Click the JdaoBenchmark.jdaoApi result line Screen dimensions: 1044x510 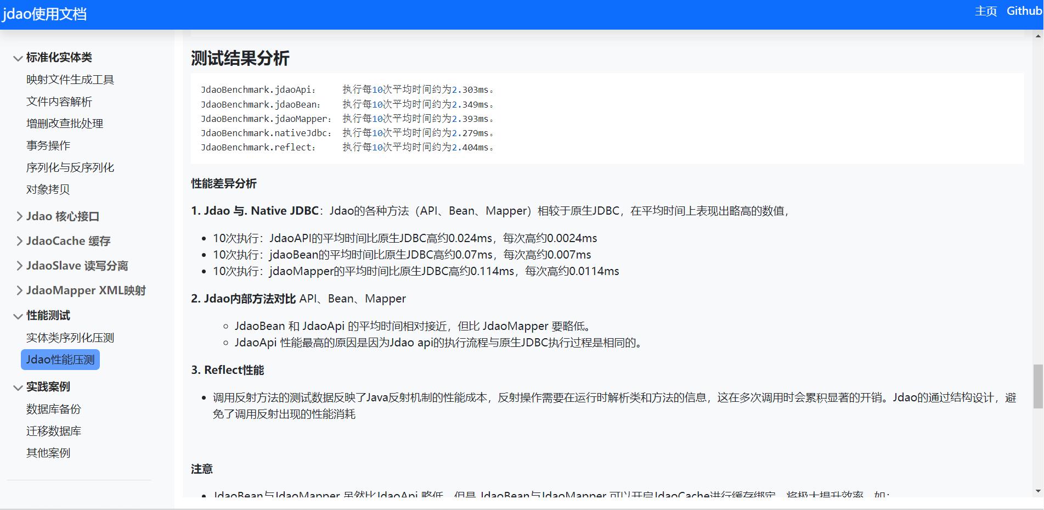(x=347, y=89)
